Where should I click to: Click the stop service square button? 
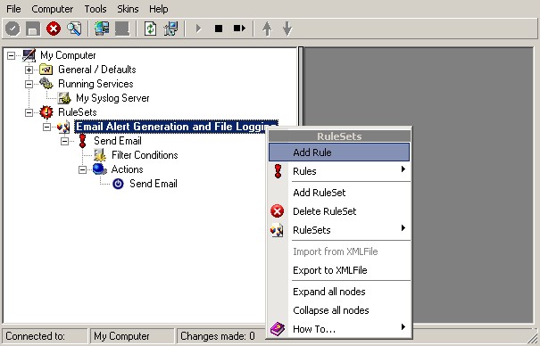219,29
